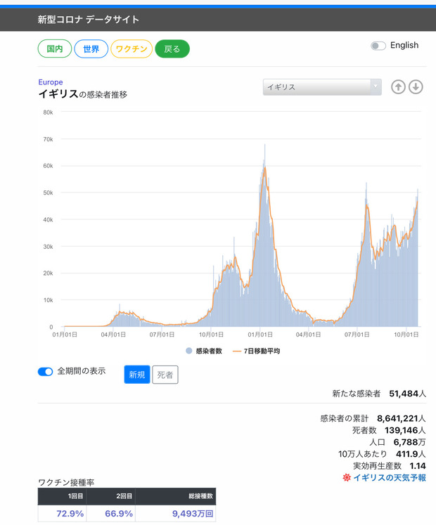Image resolution: width=436 pixels, height=525 pixels.
Task: Click the 80k y-axis label
Action: (48, 112)
